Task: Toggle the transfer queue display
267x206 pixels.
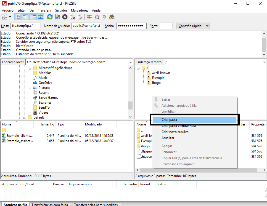Action: (x=41, y=17)
